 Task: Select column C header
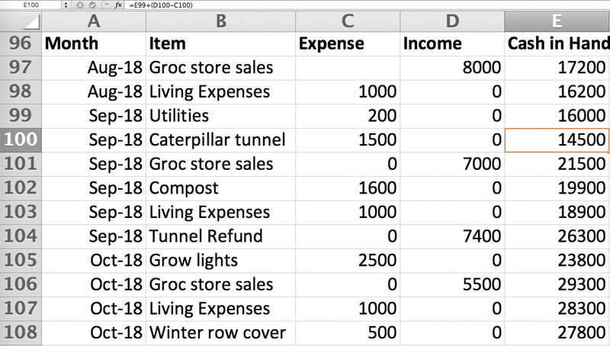click(x=347, y=21)
